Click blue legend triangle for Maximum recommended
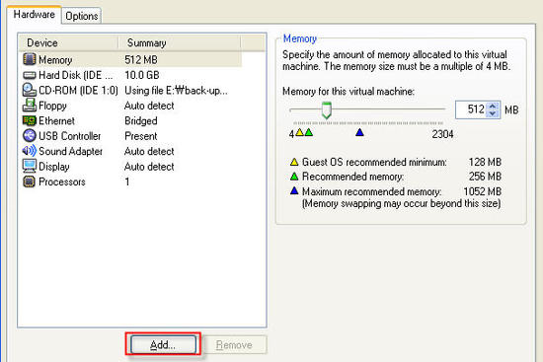The width and height of the screenshot is (543, 362). (x=294, y=190)
